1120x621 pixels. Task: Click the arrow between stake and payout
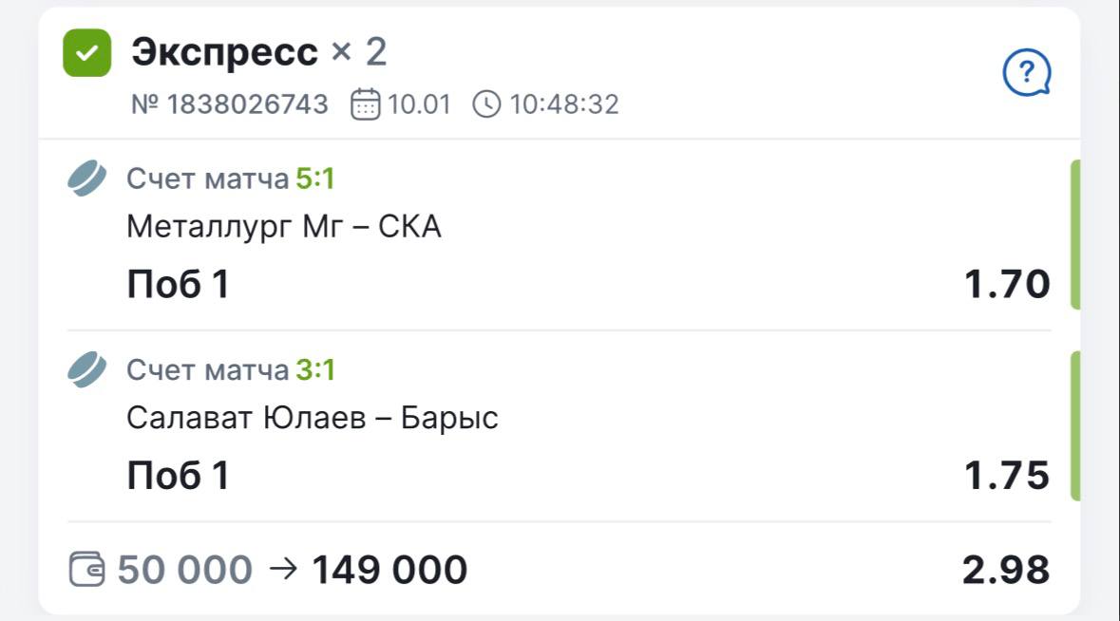point(283,569)
